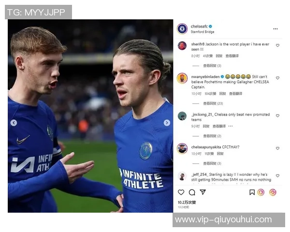Open three-dot more options menu

coord(275,29)
